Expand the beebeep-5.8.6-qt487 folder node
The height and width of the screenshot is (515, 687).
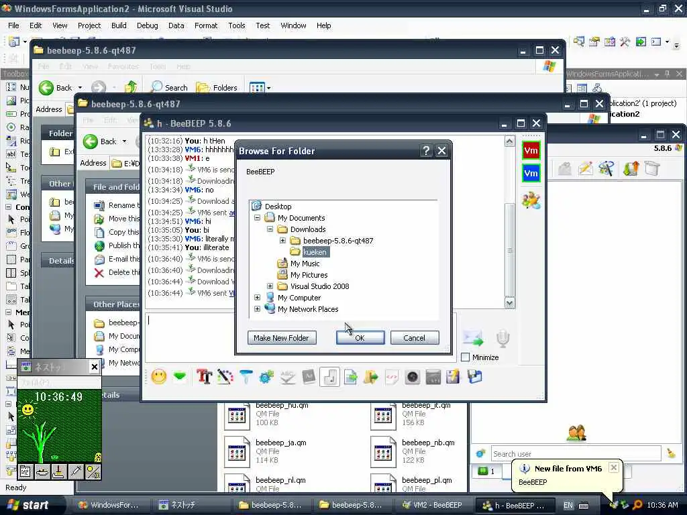tap(282, 241)
